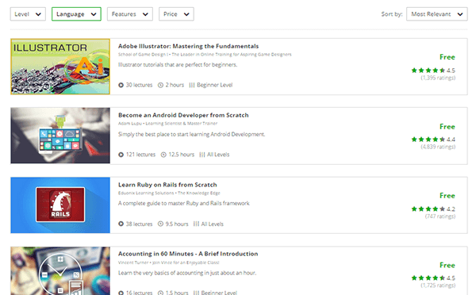Viewport: 476px width, 295px height.
Task: Click the play icon beside 38 lectures
Action: tap(121, 224)
